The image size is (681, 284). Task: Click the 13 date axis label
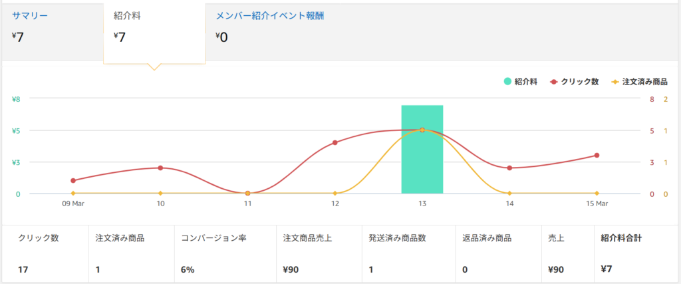coord(422,204)
